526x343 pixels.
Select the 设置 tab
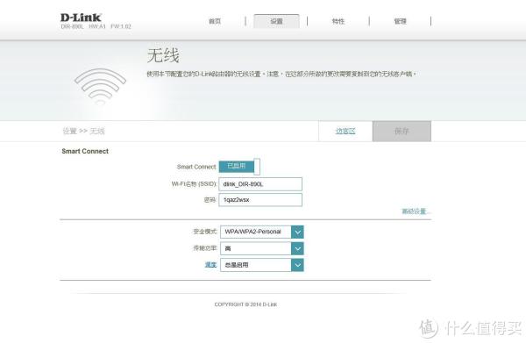276,21
